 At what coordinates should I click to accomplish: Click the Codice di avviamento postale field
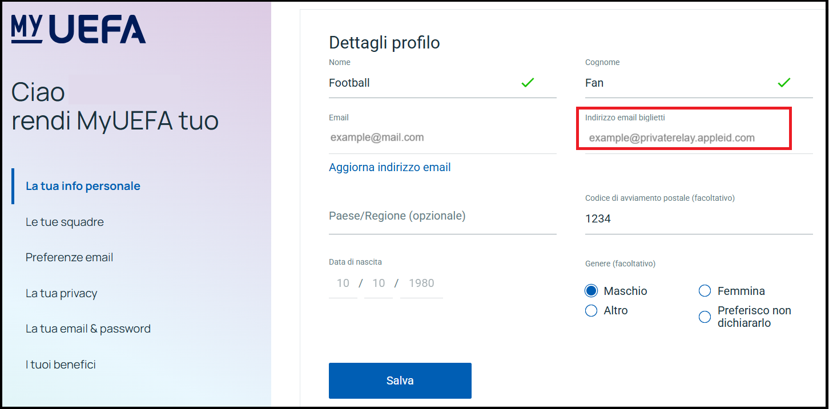pos(699,218)
